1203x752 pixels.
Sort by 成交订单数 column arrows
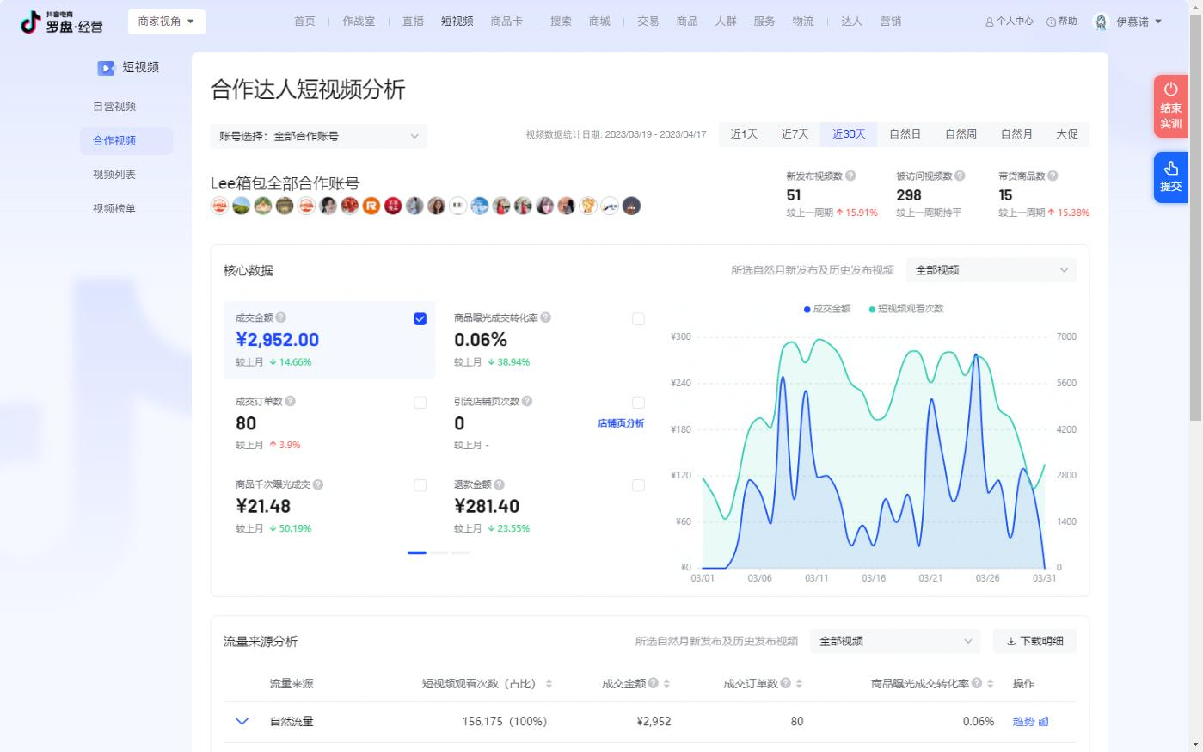tap(799, 684)
